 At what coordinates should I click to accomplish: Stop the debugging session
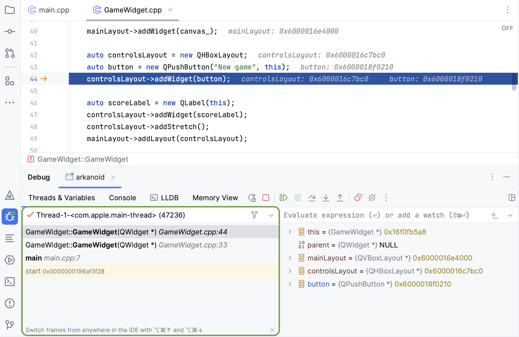point(266,198)
